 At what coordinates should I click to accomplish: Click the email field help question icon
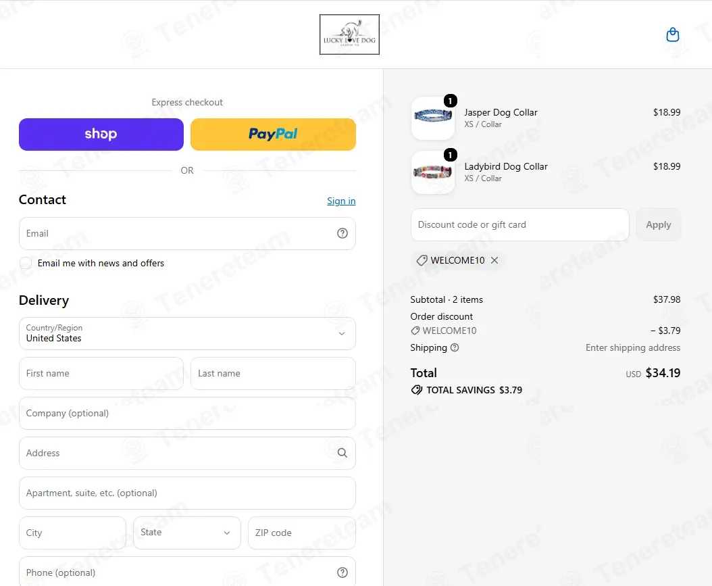342,233
